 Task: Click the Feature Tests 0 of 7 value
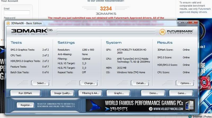[x=45, y=67]
